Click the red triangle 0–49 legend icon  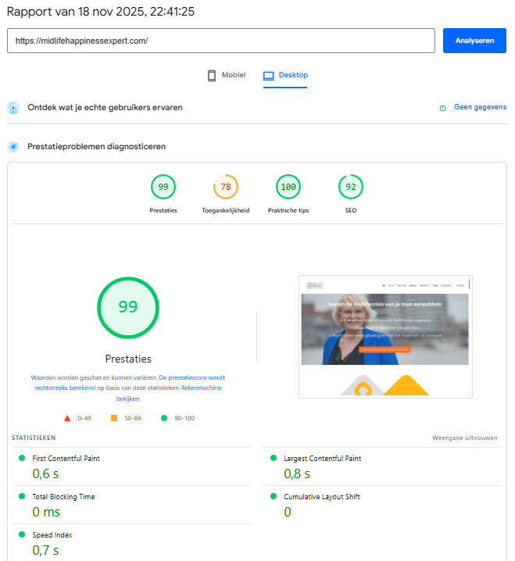click(x=69, y=418)
